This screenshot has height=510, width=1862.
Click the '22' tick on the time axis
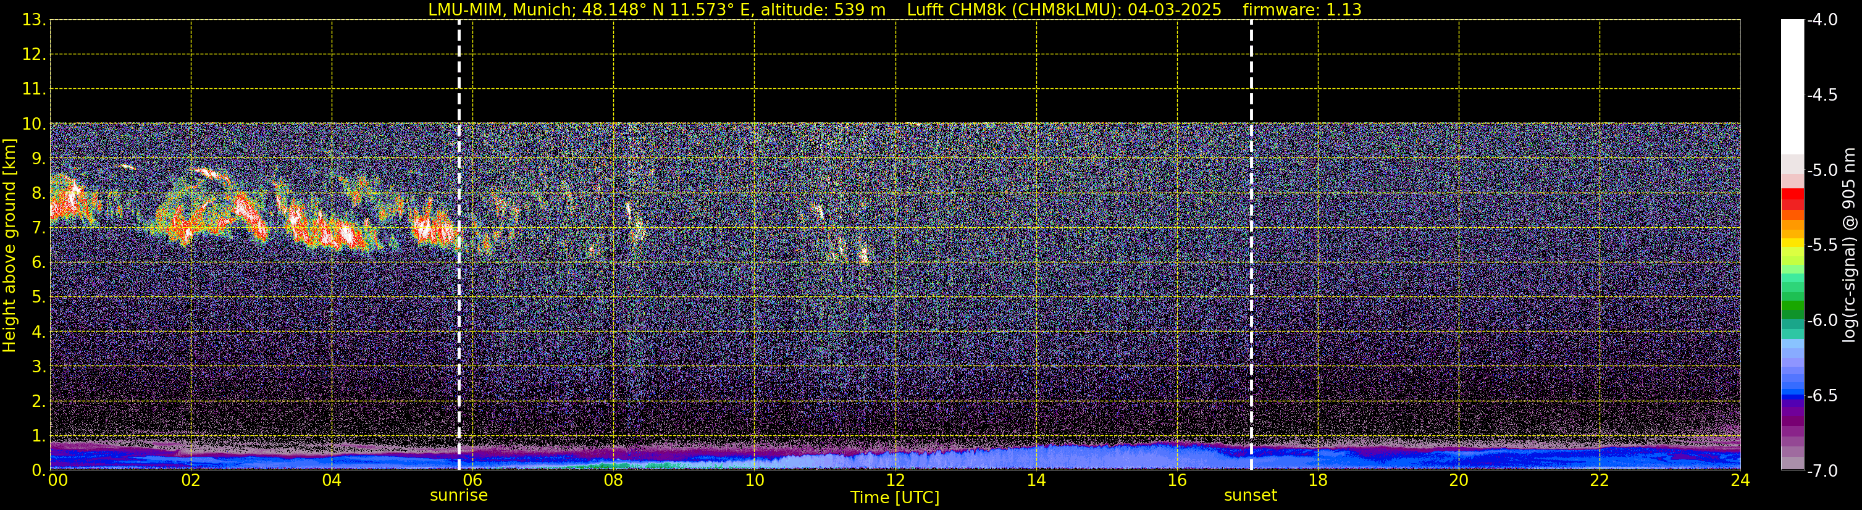pyautogui.click(x=1600, y=480)
